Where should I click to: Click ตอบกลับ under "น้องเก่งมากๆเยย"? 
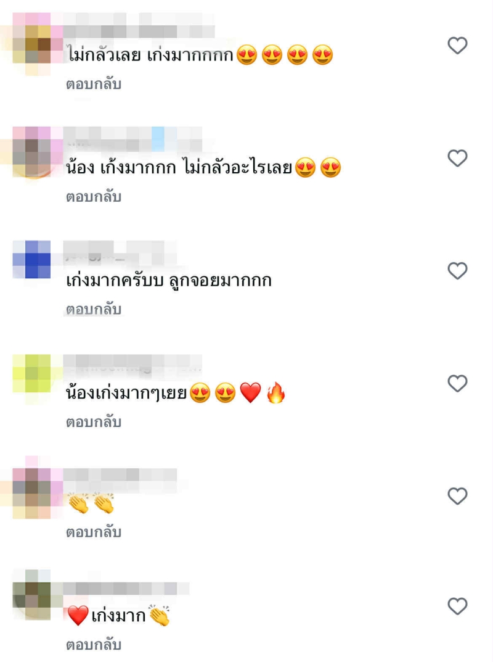pos(94,422)
